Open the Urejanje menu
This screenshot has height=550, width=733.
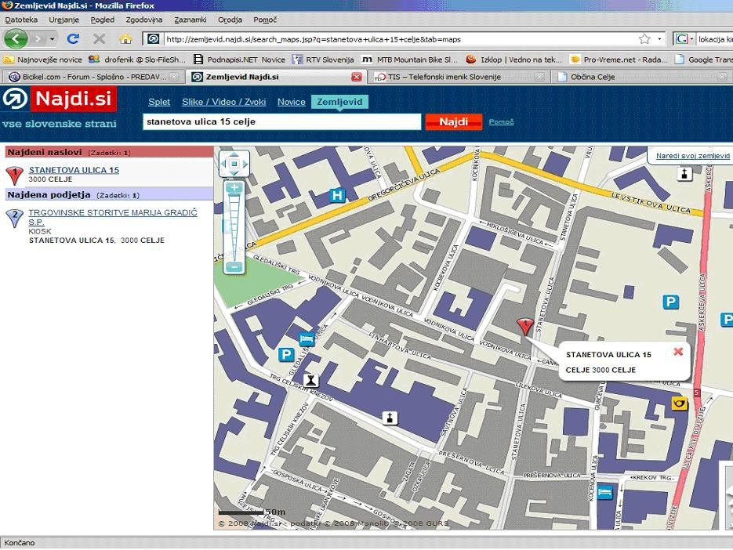click(x=64, y=20)
